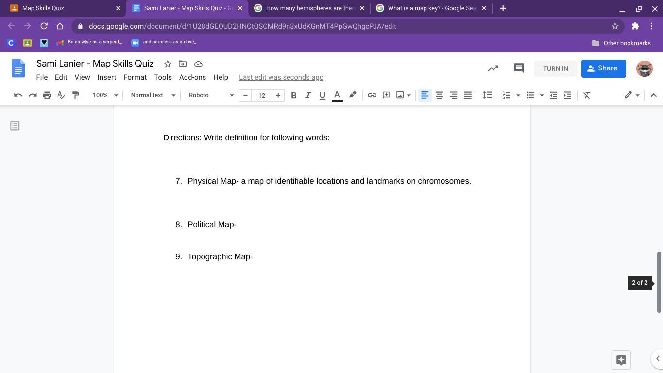663x373 pixels.
Task: Click the Last edit was seconds ago link
Action: pos(281,77)
